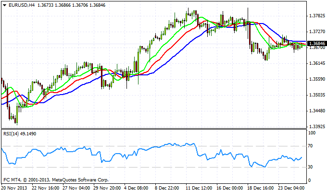327x192 pixels.
Task: Click the RSI scale value 30
Action: 310,167
